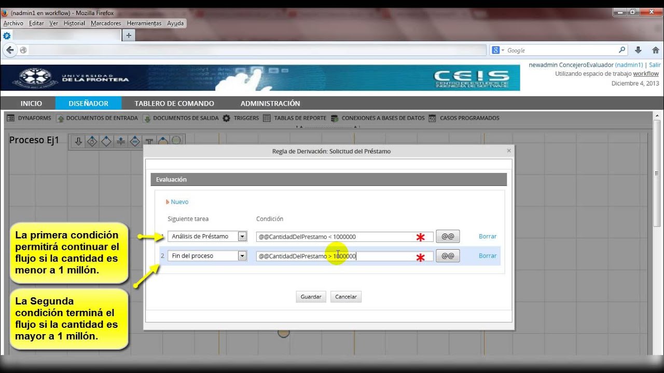
Task: Open Casos Programados
Action: (464, 118)
